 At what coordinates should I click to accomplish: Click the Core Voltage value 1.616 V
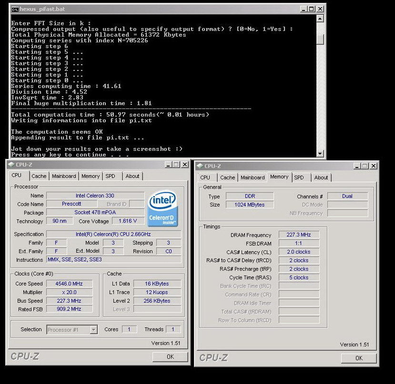[128, 221]
